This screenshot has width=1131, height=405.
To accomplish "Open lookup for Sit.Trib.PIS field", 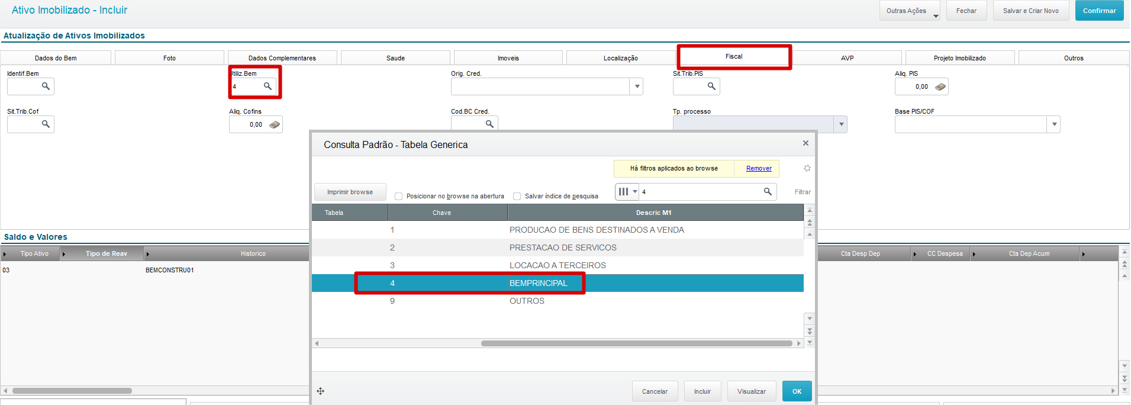I will (x=711, y=86).
